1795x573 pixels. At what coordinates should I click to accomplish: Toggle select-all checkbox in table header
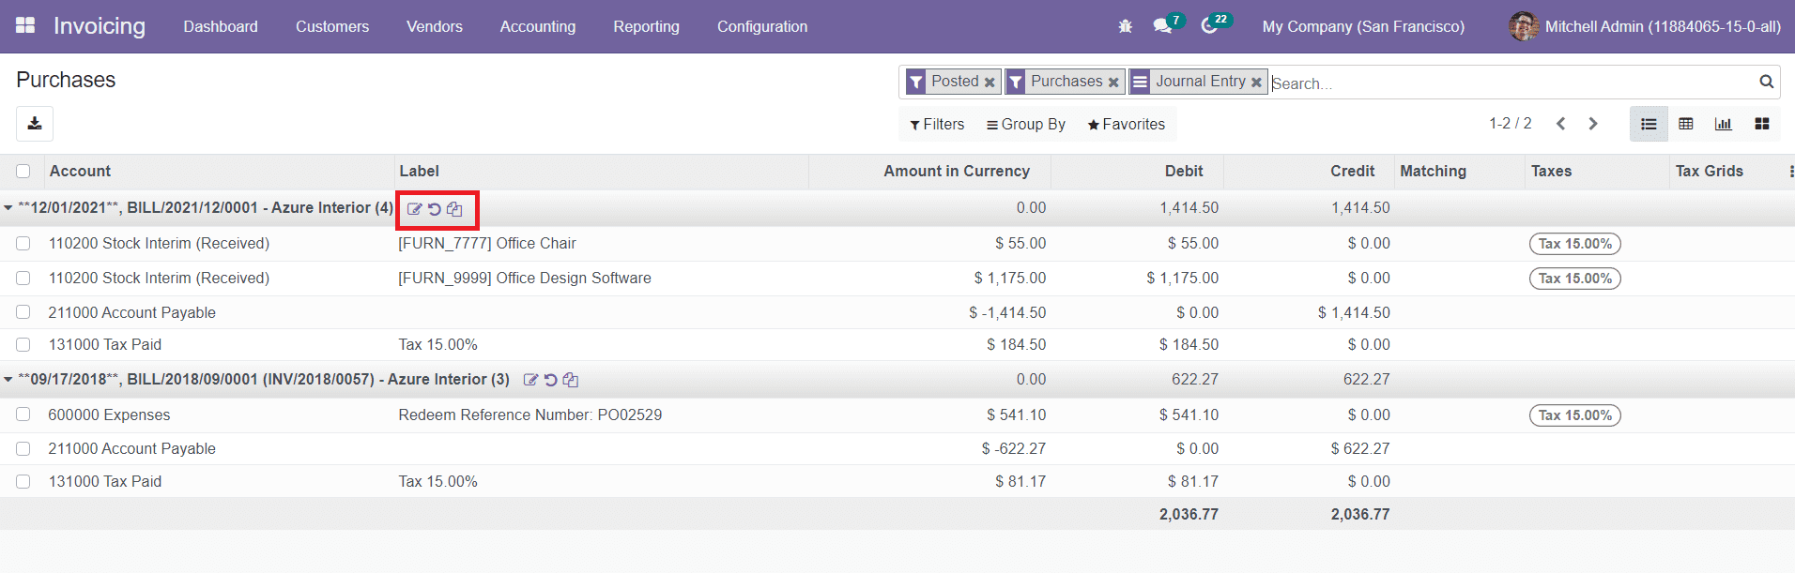coord(23,171)
